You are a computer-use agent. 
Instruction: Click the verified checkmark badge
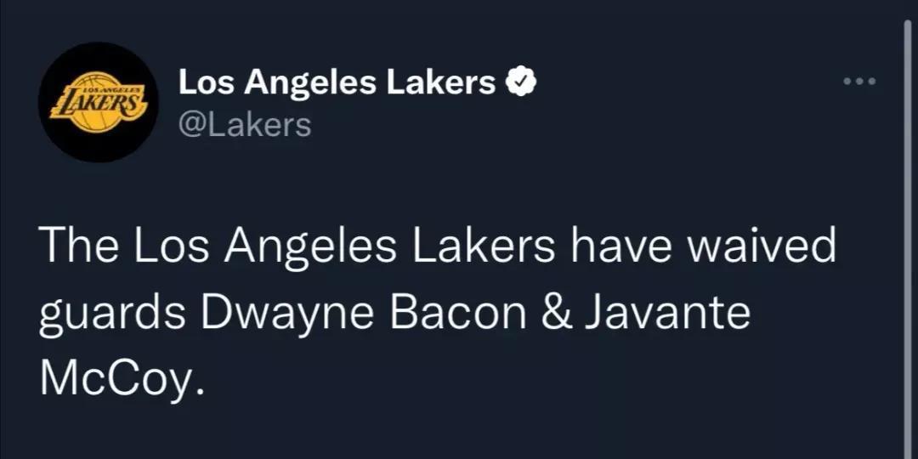(x=520, y=82)
